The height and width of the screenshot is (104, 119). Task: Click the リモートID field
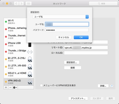(86, 48)
